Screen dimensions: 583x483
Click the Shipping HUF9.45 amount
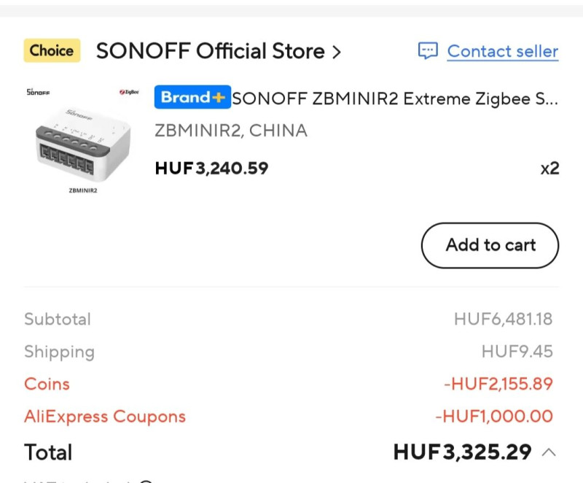[517, 352]
